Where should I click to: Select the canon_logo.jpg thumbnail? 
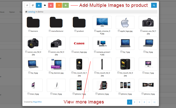tap(79, 43)
